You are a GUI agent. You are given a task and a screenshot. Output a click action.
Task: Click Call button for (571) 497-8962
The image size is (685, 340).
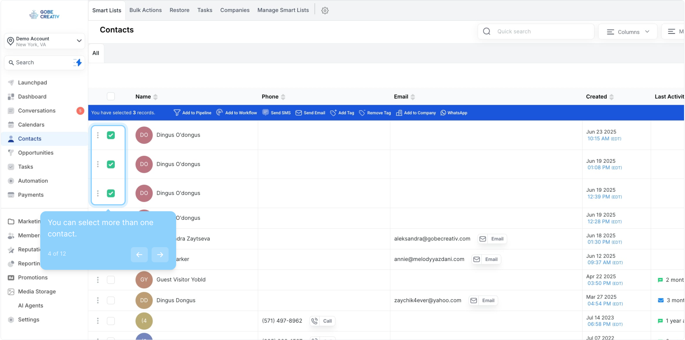coord(323,321)
